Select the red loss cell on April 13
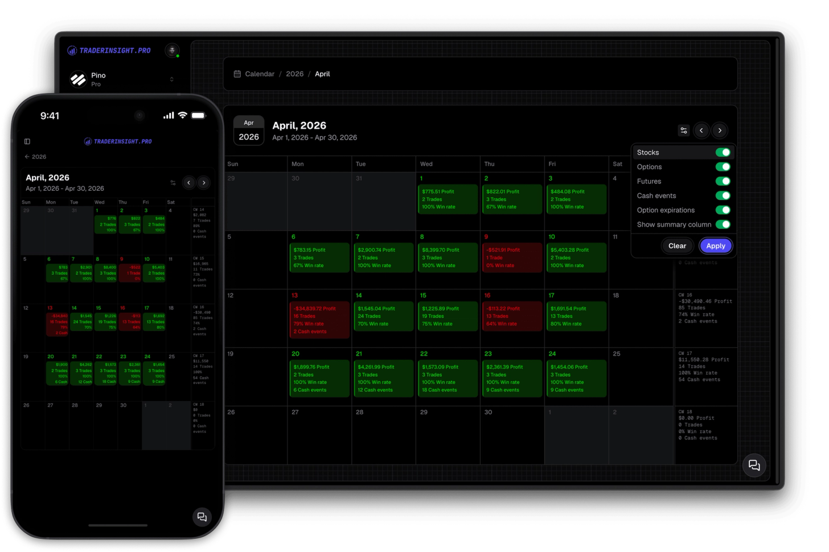Image resolution: width=829 pixels, height=552 pixels. pos(318,319)
